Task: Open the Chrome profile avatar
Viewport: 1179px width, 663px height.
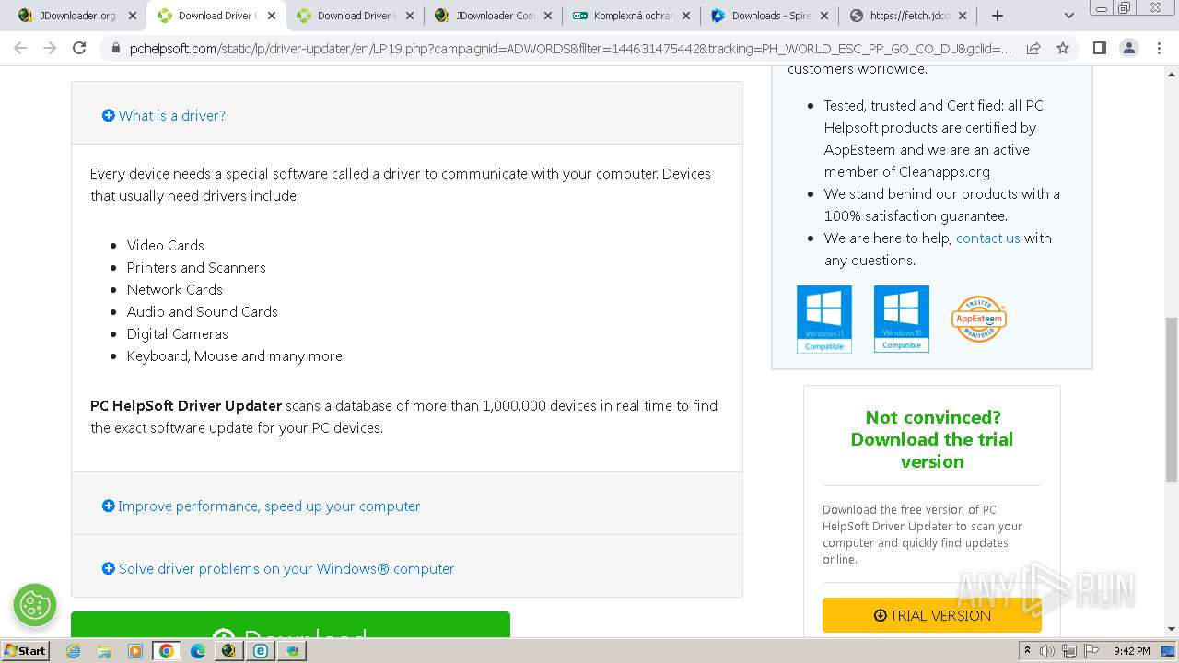Action: [x=1128, y=48]
